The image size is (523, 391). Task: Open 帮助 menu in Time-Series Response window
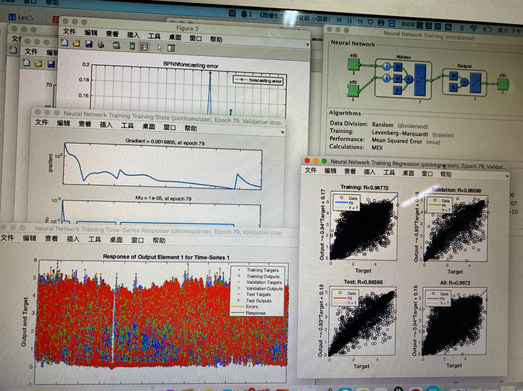click(x=159, y=241)
